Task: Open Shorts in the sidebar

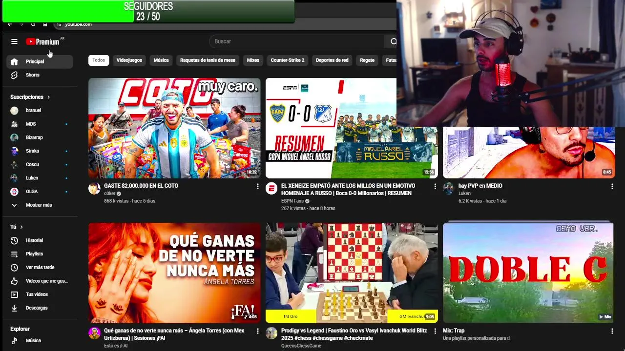Action: [x=40, y=75]
